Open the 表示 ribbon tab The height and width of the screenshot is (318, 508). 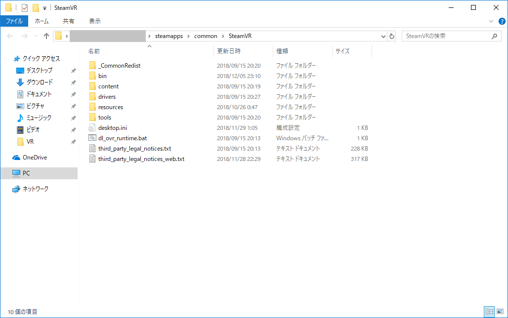coord(95,21)
